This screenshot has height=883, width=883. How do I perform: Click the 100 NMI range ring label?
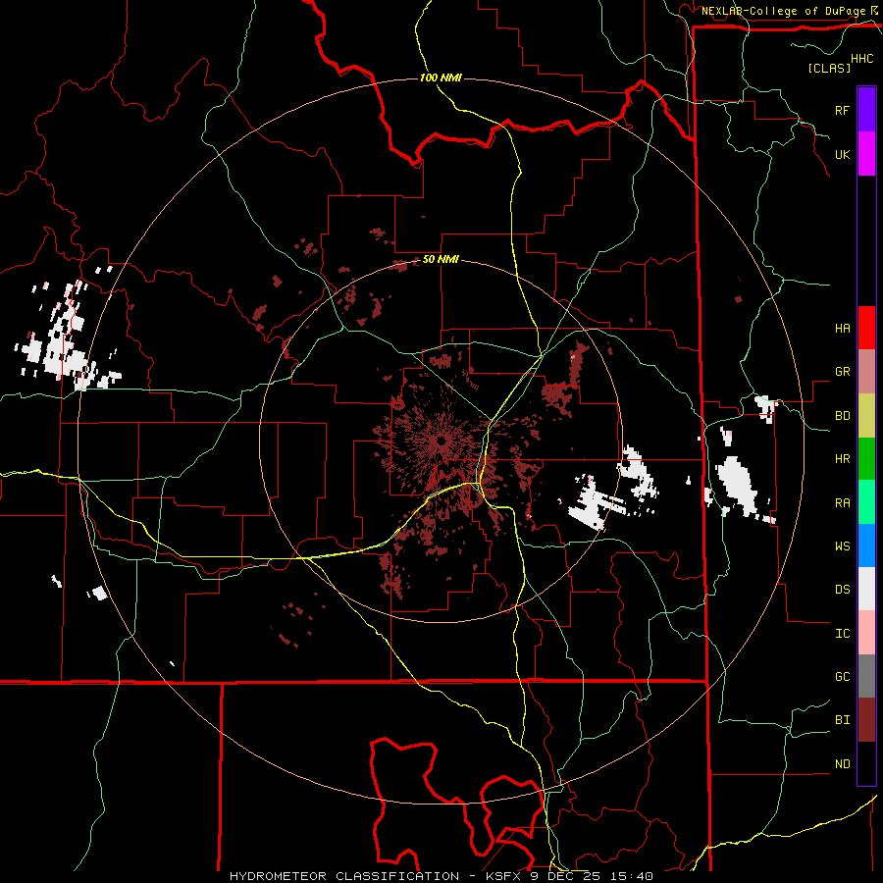[441, 78]
